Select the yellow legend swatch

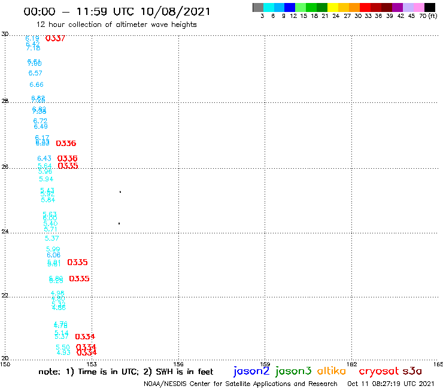(333, 7)
